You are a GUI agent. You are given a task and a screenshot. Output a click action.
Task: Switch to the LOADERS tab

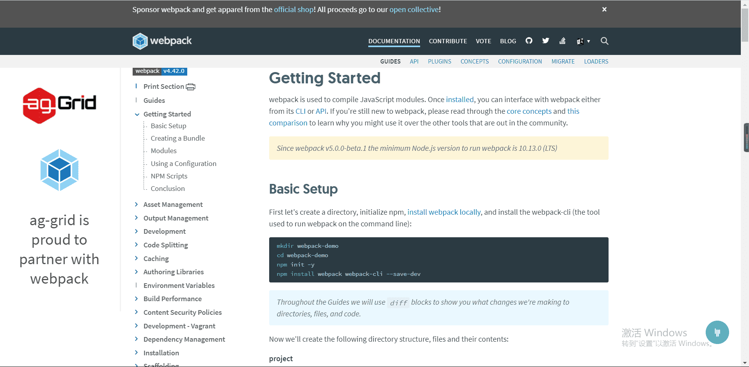click(x=596, y=62)
